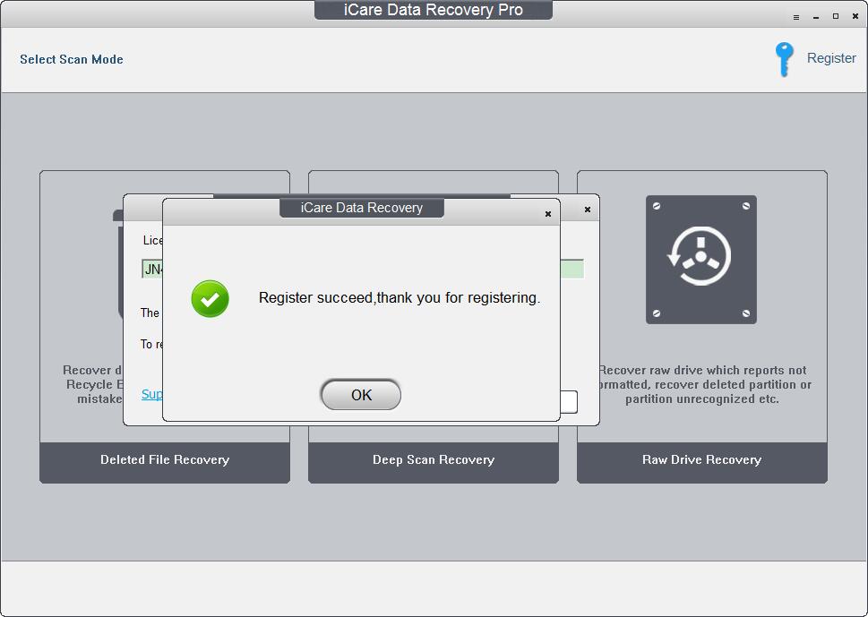The width and height of the screenshot is (868, 617).
Task: Click the green checkmark success icon
Action: pos(210,299)
